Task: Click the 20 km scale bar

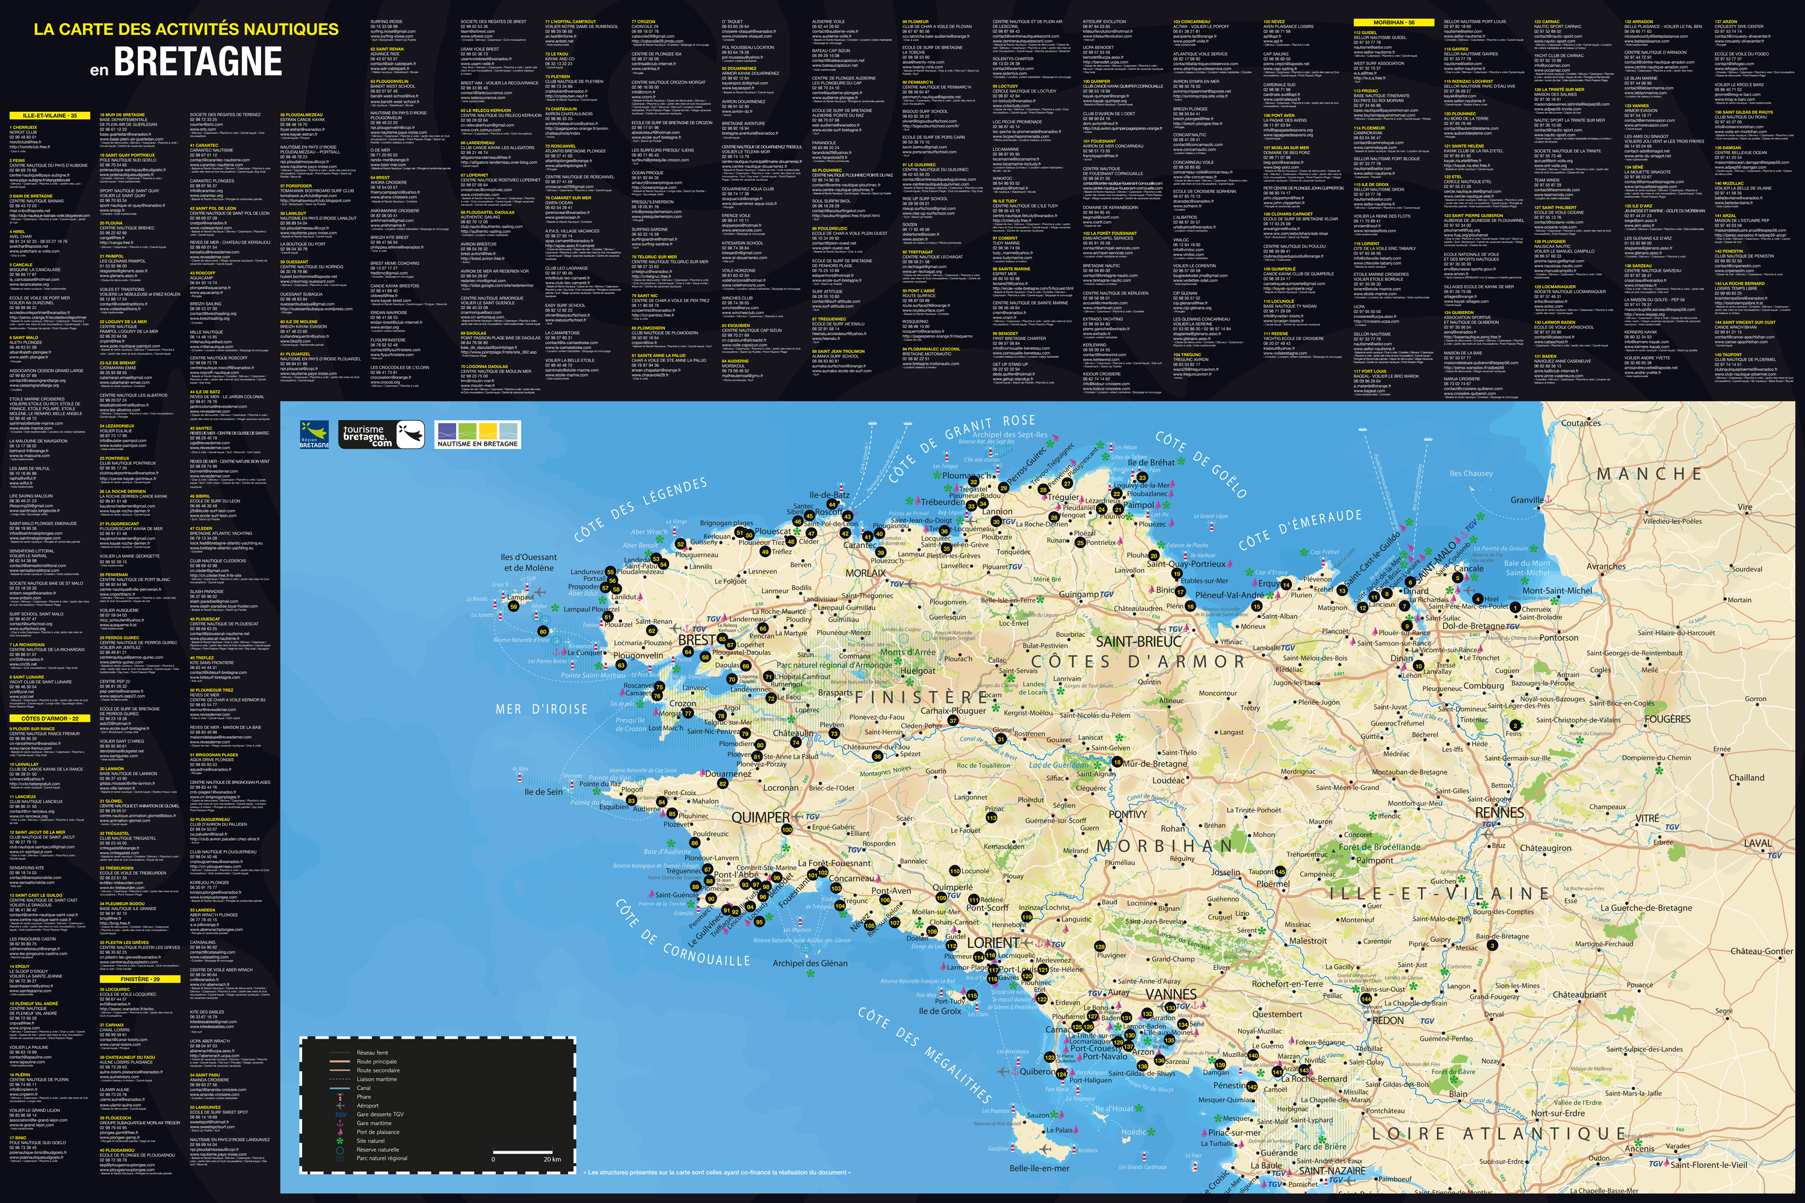Action: pyautogui.click(x=523, y=1152)
